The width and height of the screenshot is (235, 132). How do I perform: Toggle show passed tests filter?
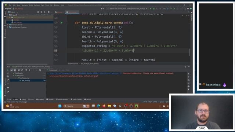pos(12,70)
